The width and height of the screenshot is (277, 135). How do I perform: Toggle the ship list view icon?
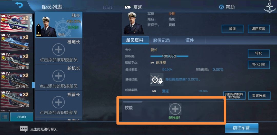(5, 117)
